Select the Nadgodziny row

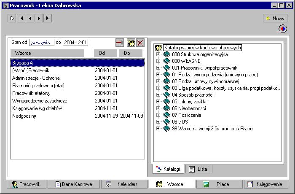click(x=78, y=116)
